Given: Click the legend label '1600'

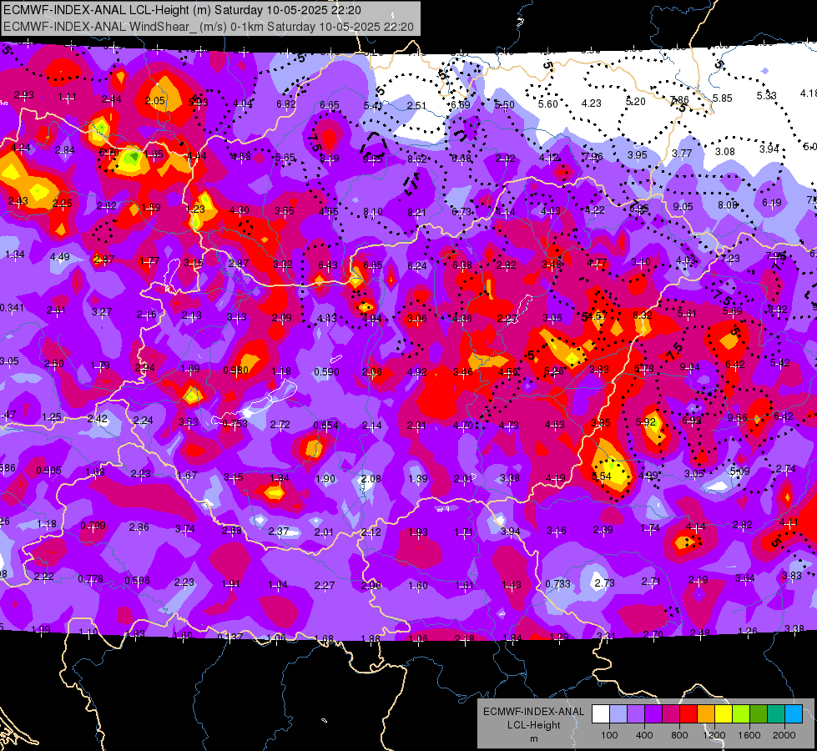Looking at the screenshot, I should coord(749,735).
